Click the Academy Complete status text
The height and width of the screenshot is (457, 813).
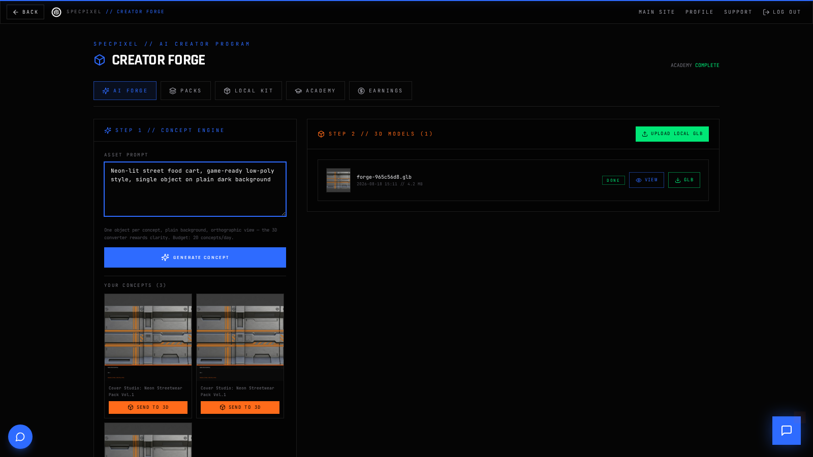[695, 66]
